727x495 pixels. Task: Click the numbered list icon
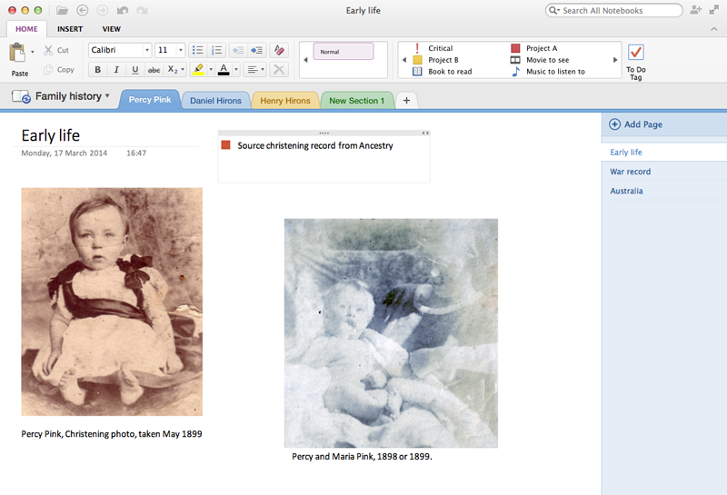point(216,50)
